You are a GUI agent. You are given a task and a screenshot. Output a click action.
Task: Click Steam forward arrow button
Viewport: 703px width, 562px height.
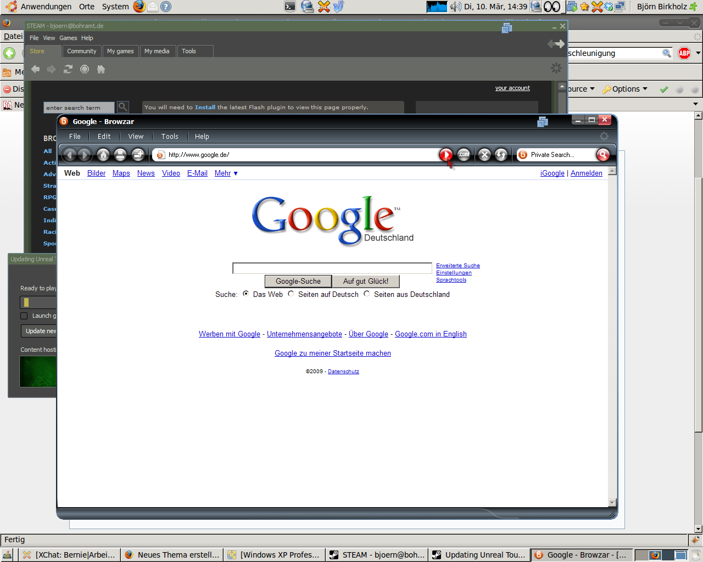pos(52,69)
